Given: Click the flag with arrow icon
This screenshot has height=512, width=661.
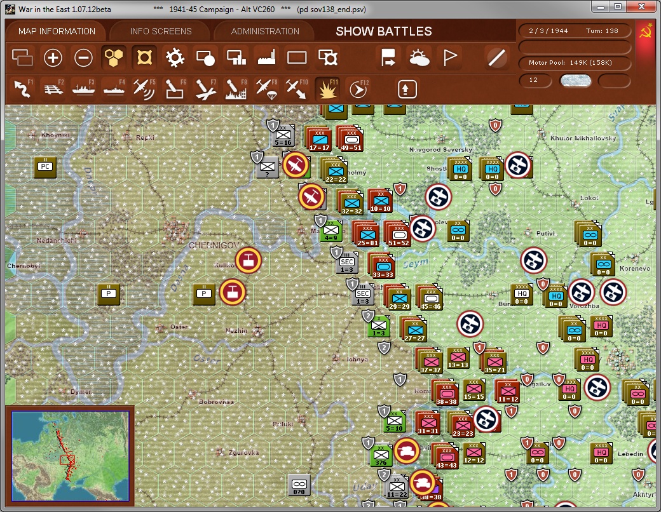Looking at the screenshot, I should tap(388, 57).
